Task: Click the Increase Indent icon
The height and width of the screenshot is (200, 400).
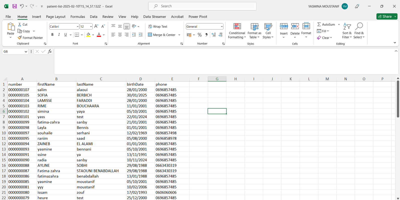Action: (140, 35)
